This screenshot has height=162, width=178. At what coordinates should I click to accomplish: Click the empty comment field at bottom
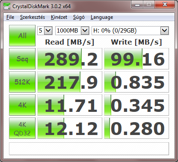[x=89, y=149]
